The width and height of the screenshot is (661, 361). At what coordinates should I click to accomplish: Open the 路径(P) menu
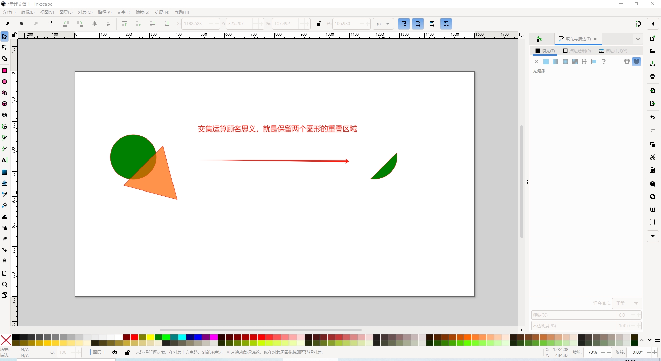click(x=105, y=12)
